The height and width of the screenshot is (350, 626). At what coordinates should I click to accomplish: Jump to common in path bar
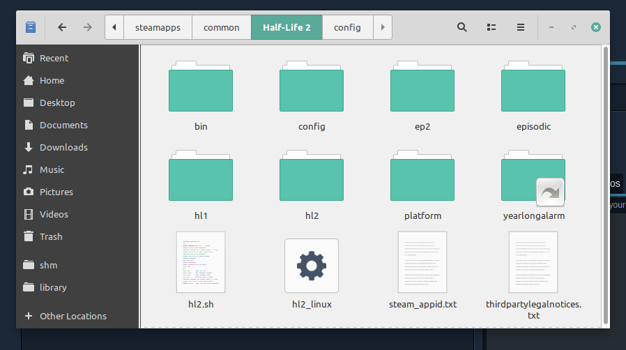click(222, 27)
